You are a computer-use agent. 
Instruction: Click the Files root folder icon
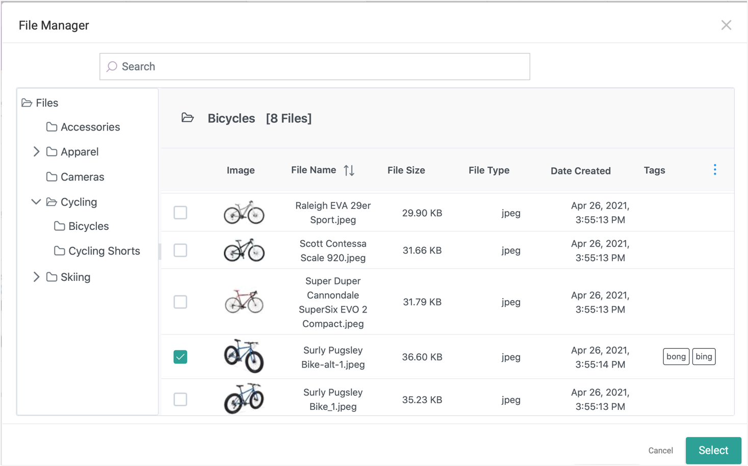click(28, 102)
